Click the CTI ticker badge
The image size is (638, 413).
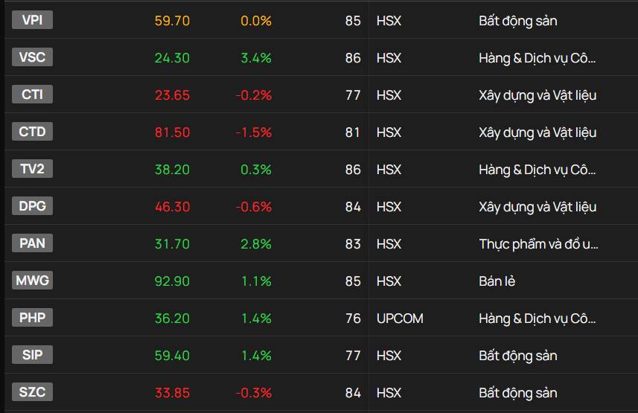[32, 95]
